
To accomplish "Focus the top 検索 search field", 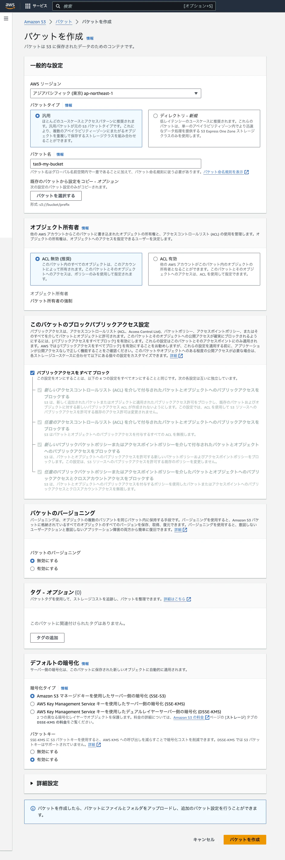I will pos(134,6).
